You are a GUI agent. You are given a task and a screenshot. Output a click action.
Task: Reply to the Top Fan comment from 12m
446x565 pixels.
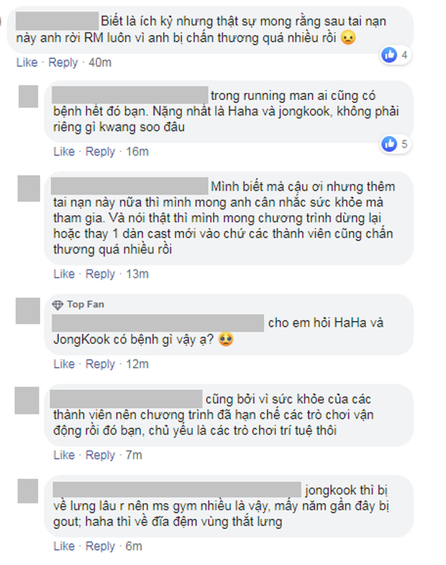100,364
